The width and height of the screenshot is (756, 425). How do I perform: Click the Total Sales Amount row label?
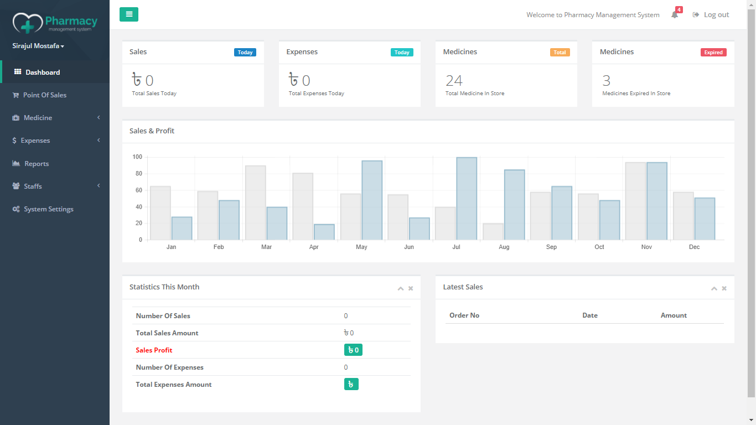coord(167,333)
